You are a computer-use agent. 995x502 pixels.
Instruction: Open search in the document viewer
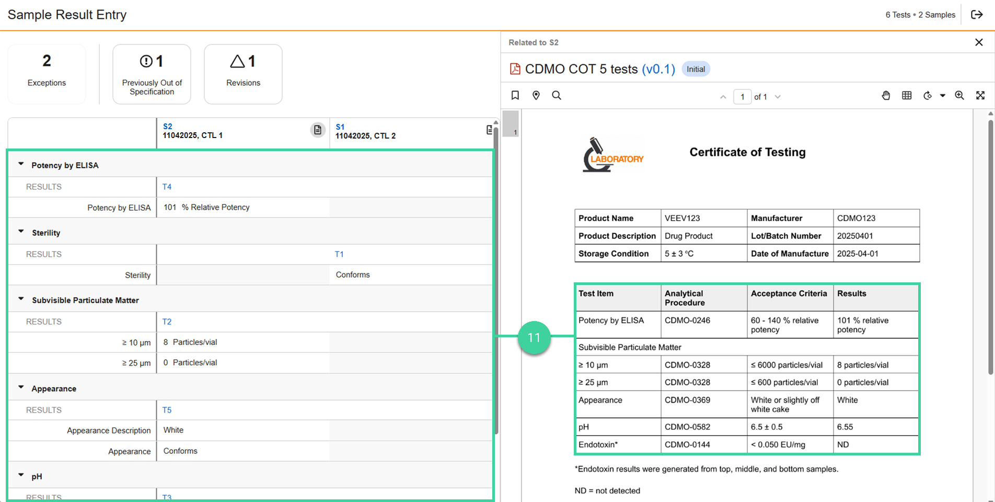click(x=557, y=95)
